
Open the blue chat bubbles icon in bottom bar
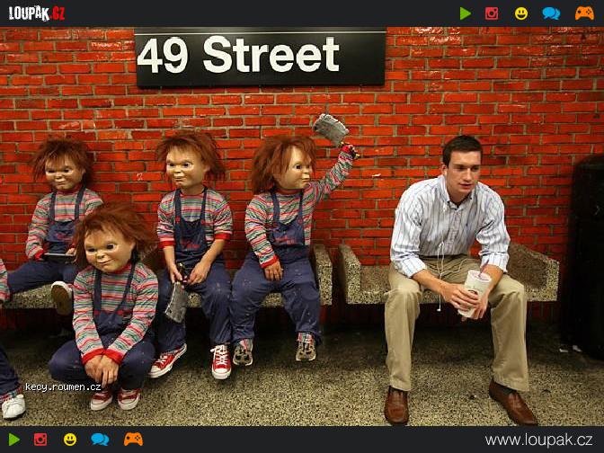[100, 440]
